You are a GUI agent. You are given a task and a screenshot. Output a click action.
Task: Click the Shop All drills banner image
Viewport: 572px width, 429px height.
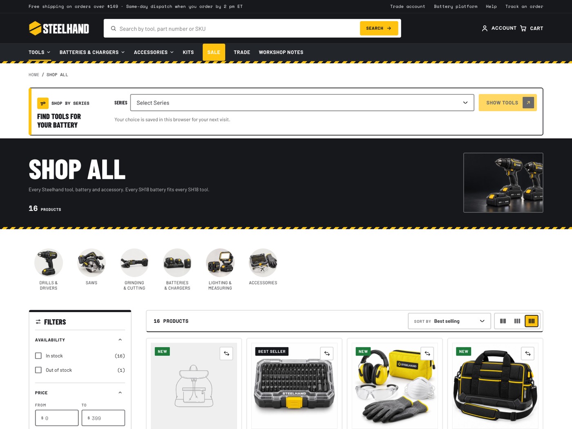[503, 183]
